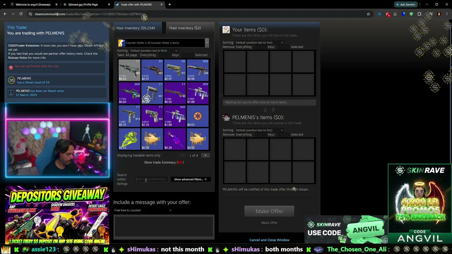Open the browser extensions puzzle menu
The height and width of the screenshot is (254, 452).
pos(419,14)
